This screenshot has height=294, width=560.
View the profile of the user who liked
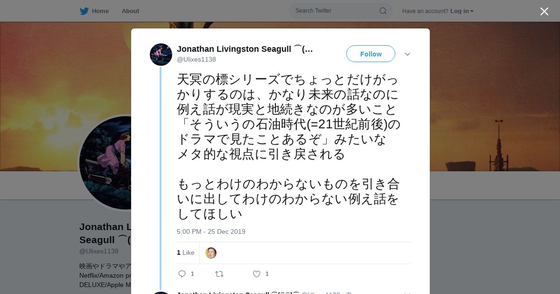(211, 253)
